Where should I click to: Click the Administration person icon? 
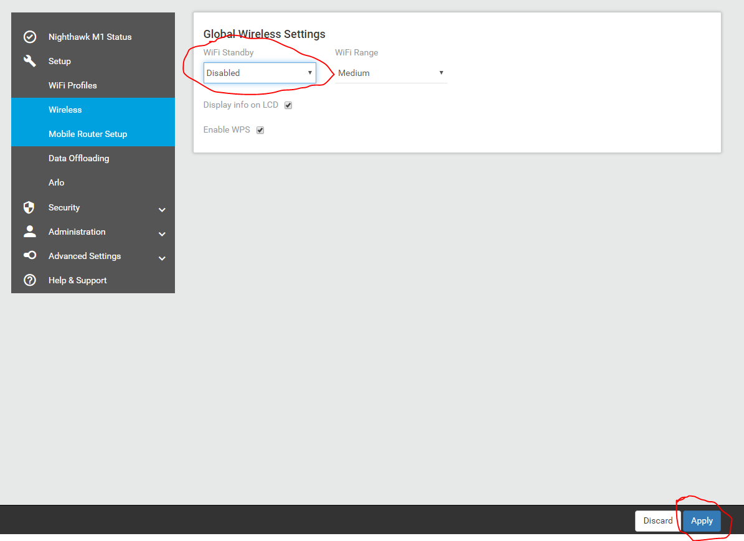30,231
